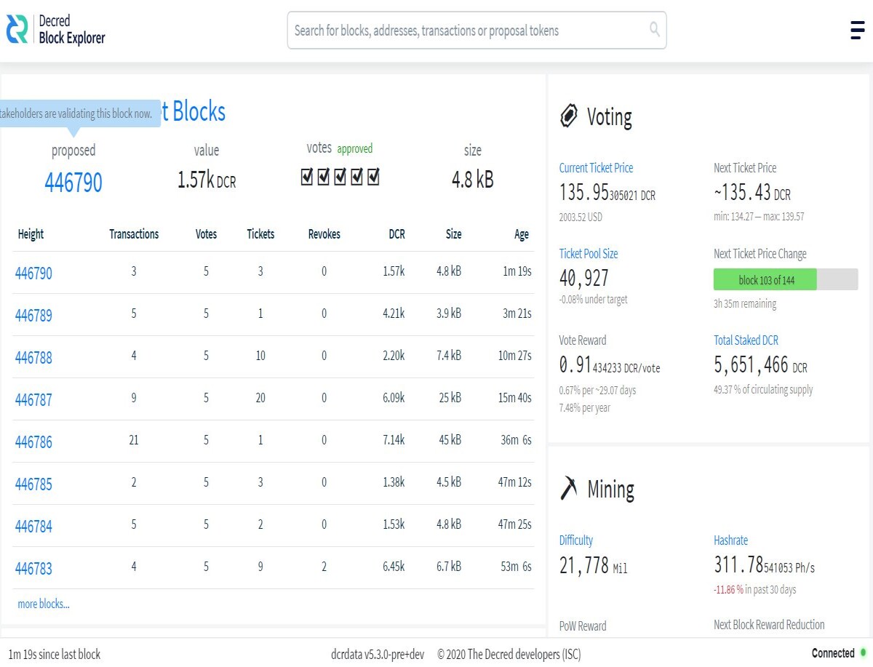873x667 pixels.
Task: Open block 446787 in table
Action: point(33,399)
